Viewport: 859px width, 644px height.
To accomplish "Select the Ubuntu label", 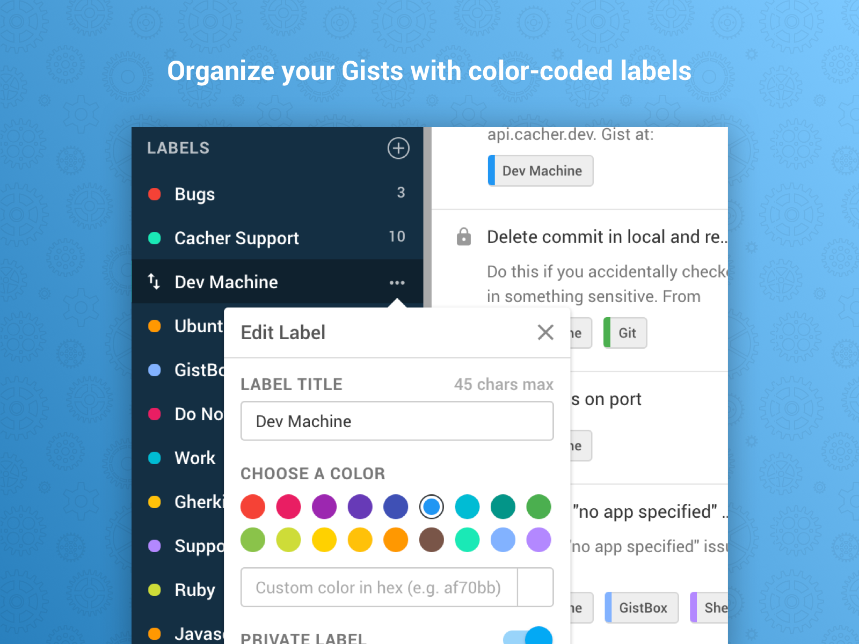I will point(178,326).
